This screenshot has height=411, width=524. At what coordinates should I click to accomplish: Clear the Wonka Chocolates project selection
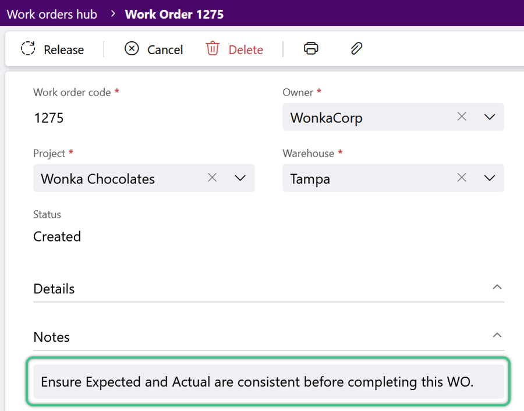212,178
